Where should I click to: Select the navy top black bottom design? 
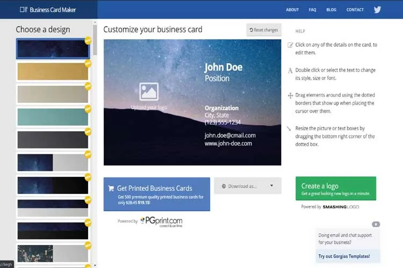pos(53,230)
